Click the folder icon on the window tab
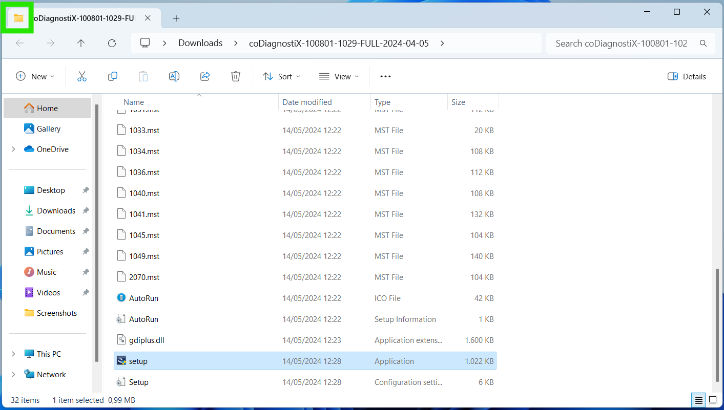 point(18,18)
